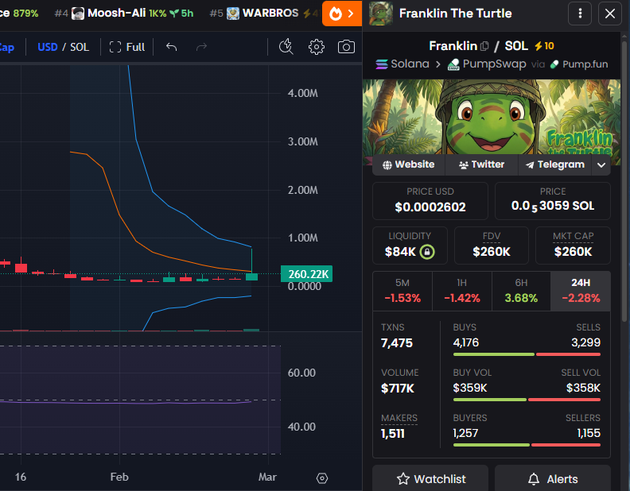Click the SOL price value box
The image size is (630, 491).
tap(553, 201)
